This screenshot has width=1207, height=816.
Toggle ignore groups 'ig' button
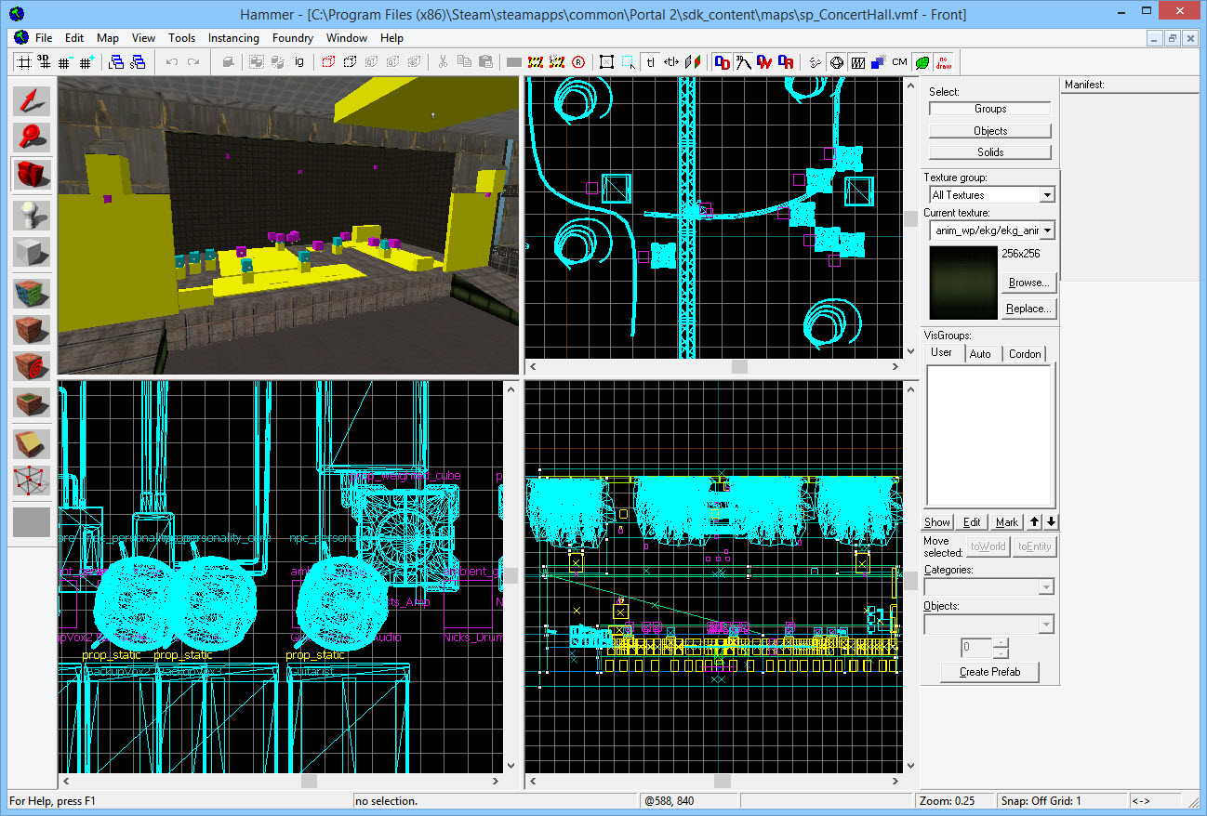coord(299,62)
